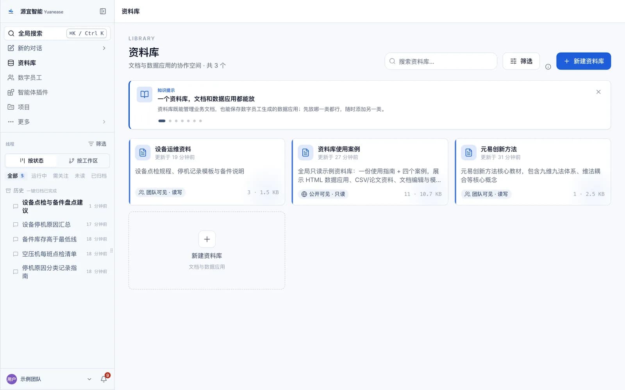This screenshot has height=390, width=625.
Task: Click the 搜索资料库 search field
Action: 441,61
